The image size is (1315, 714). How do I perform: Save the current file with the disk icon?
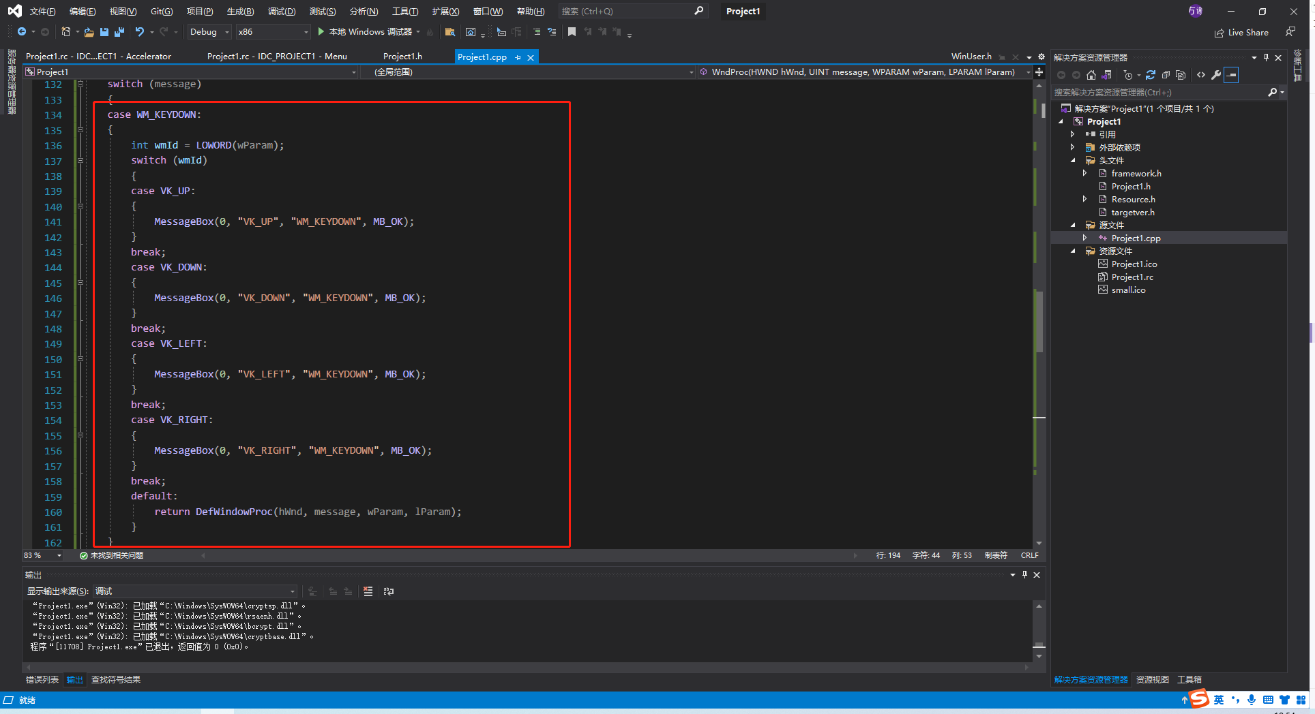[x=104, y=32]
